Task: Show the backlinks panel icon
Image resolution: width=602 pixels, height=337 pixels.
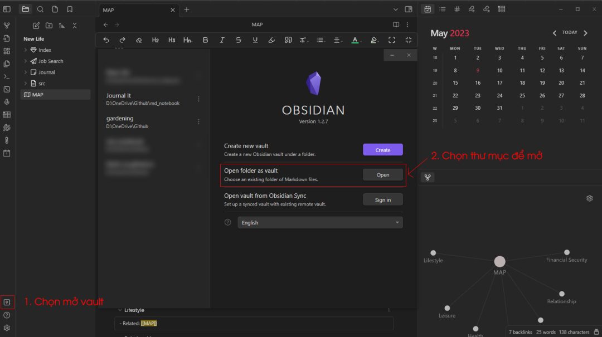Action: pos(472,9)
